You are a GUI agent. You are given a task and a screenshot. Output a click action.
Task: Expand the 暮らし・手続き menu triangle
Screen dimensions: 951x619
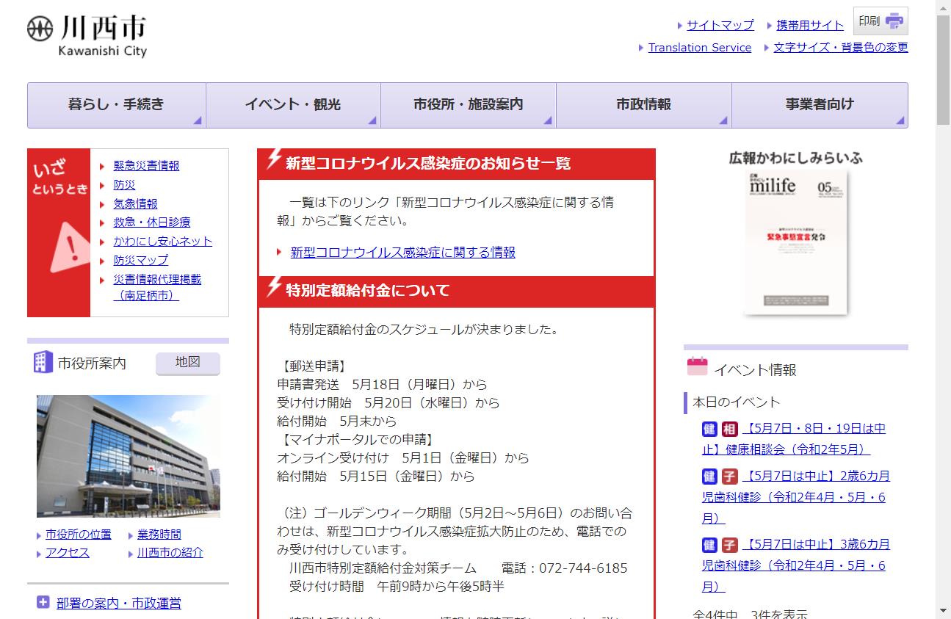[196, 122]
